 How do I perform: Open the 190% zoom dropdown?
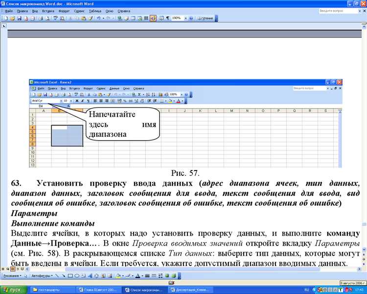tap(185, 18)
